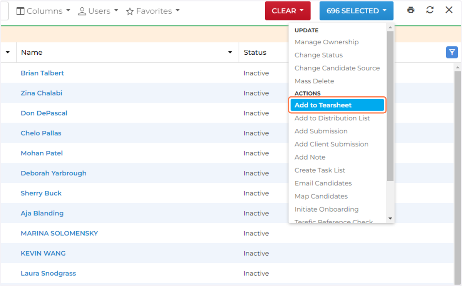Open Zina Chalabi's record
462x286 pixels.
(x=41, y=93)
